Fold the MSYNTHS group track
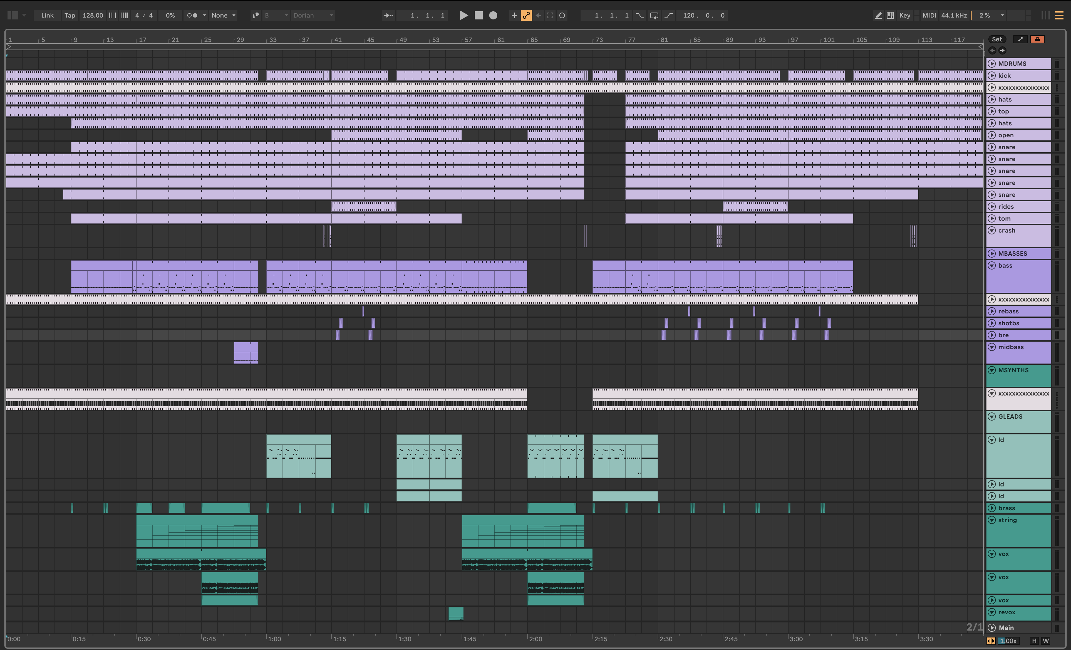The width and height of the screenshot is (1071, 650). point(992,370)
